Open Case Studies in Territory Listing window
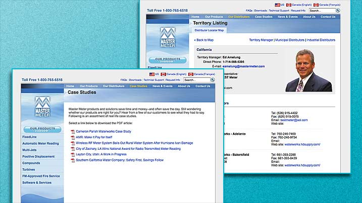This screenshot has width=362, height=203. (264, 17)
